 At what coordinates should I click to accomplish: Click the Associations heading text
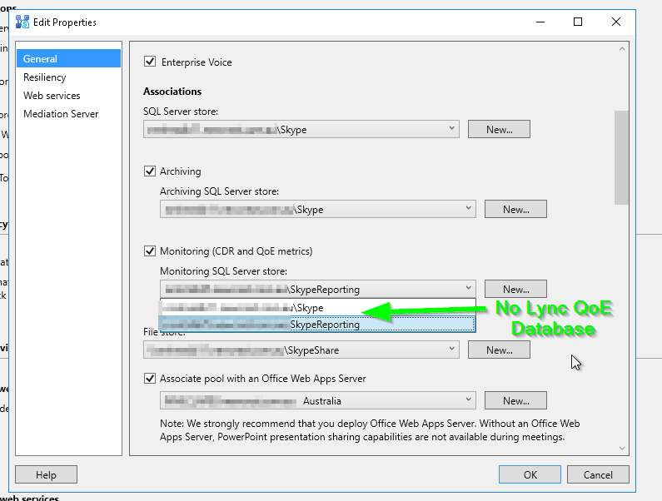[x=172, y=92]
